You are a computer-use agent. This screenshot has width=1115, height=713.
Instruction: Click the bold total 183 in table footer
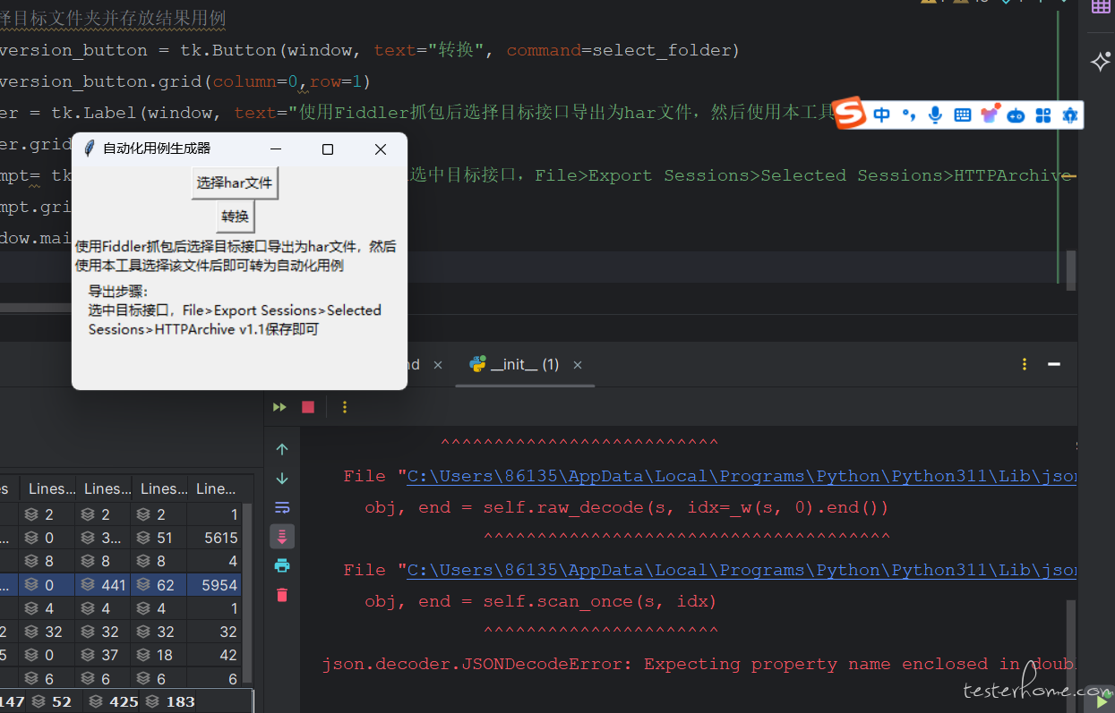[170, 701]
